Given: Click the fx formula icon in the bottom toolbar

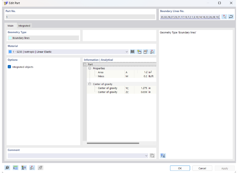Looking at the screenshot, I should (x=40, y=168).
